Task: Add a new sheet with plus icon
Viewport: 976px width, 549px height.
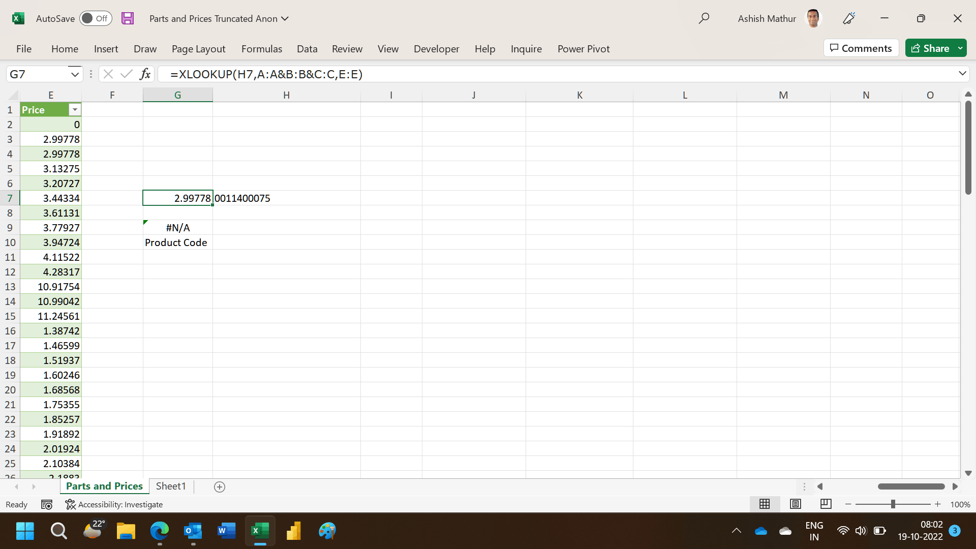Action: pyautogui.click(x=220, y=486)
